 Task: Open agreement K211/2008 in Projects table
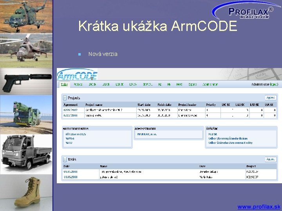pos(70,115)
